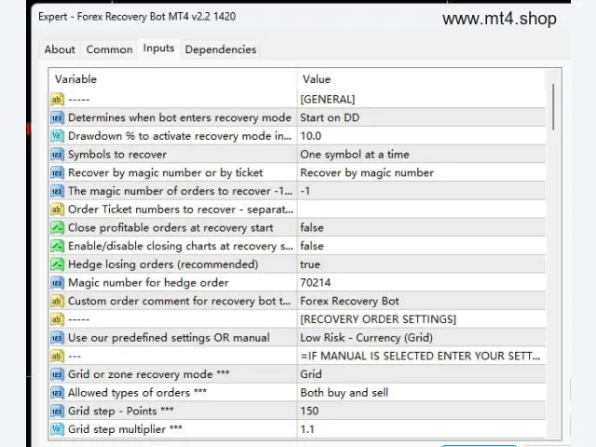Click the integer icon for 'Determines when bot enters recovery mode'

coord(57,118)
